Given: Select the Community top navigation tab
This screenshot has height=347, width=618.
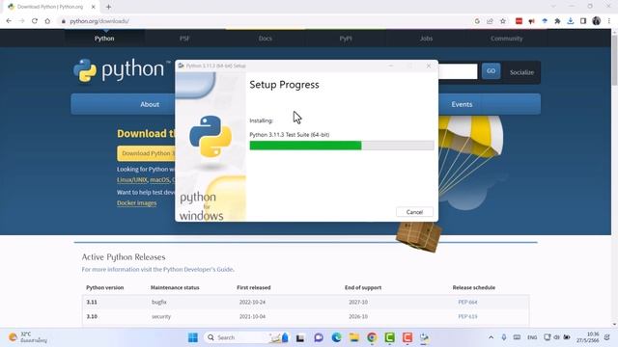Looking at the screenshot, I should [x=506, y=39].
